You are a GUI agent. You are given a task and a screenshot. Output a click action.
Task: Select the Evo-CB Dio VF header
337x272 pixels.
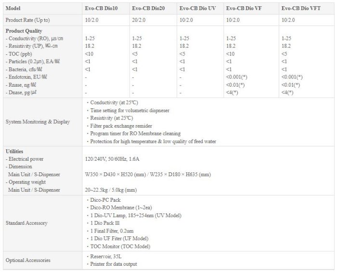coord(245,8)
